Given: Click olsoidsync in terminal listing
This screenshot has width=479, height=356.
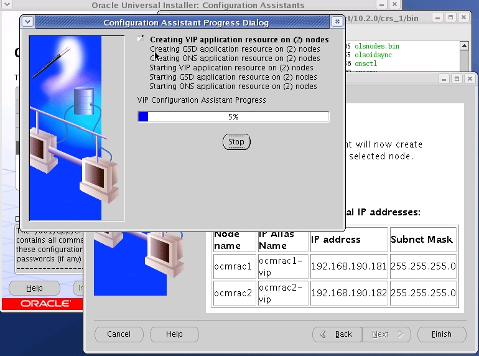Looking at the screenshot, I should click(x=373, y=55).
